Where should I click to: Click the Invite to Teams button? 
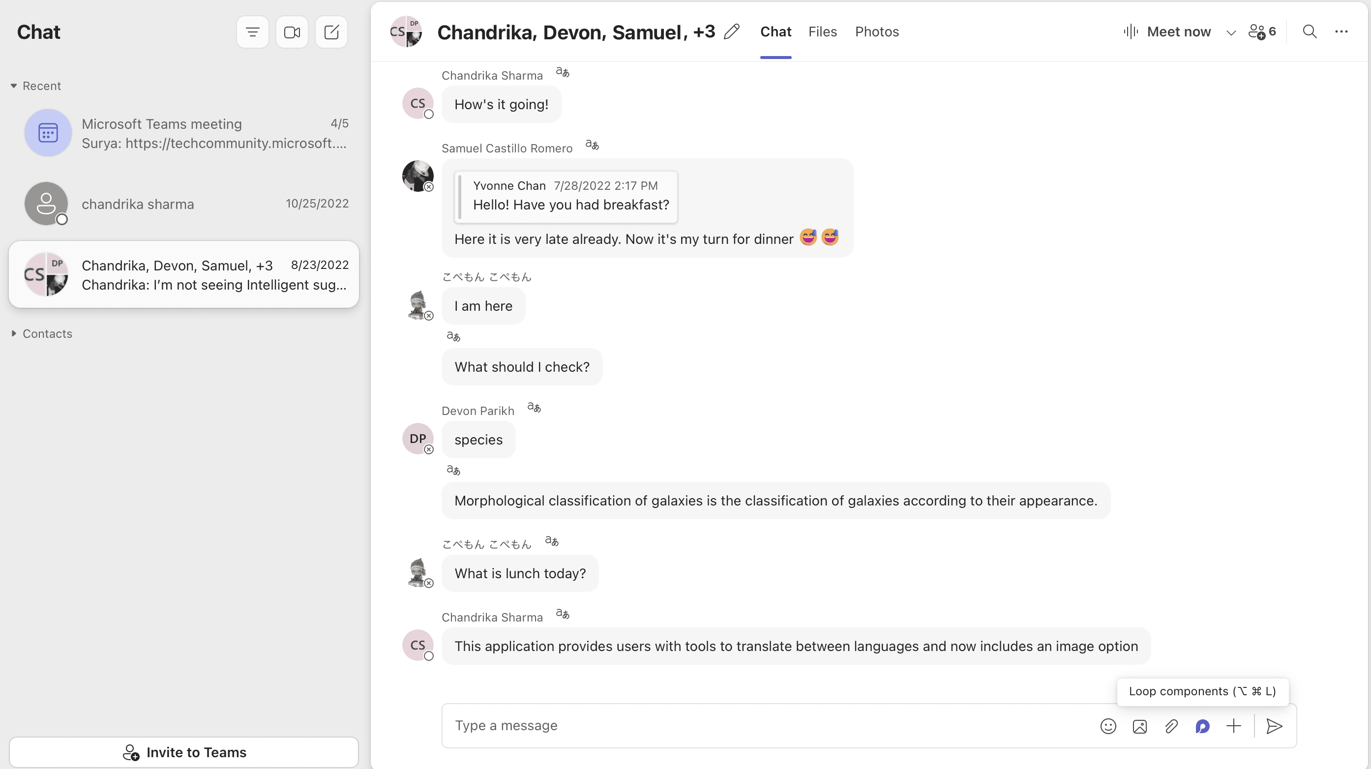coord(183,752)
